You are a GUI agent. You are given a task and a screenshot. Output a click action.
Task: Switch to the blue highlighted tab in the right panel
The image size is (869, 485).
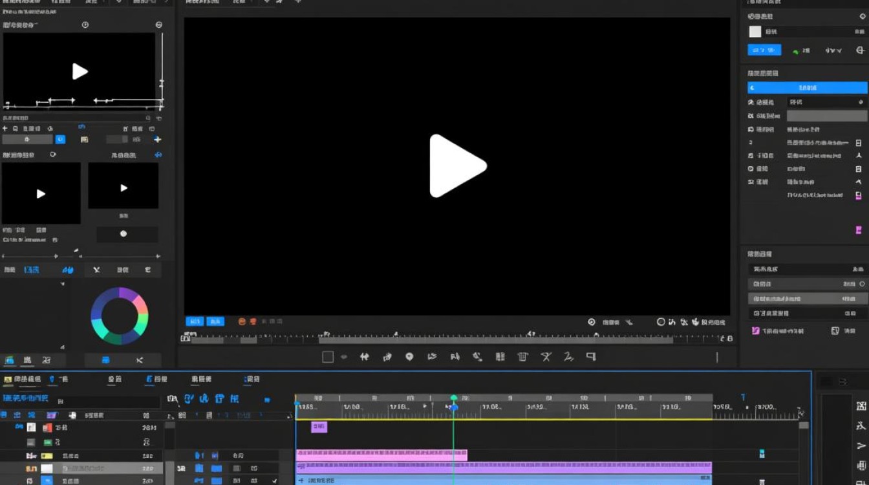tap(764, 50)
